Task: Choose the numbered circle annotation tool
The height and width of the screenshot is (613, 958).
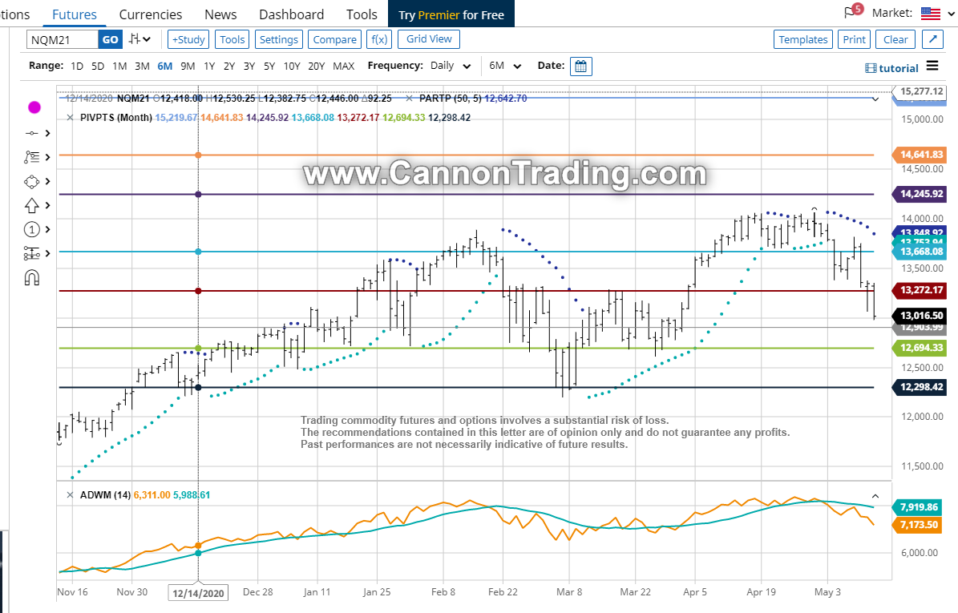Action: point(32,230)
